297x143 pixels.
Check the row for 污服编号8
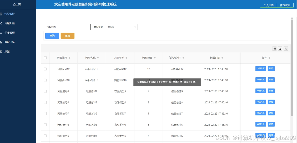tap(45, 102)
